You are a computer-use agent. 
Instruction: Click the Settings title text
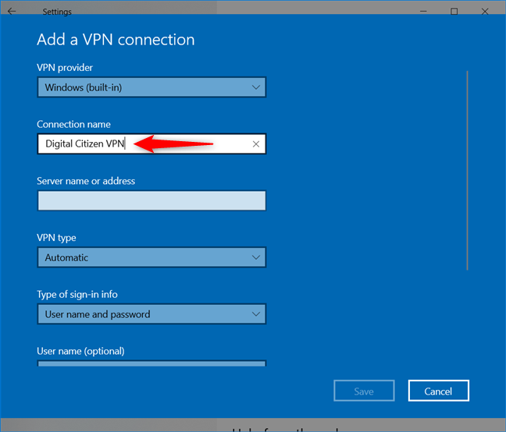click(57, 12)
